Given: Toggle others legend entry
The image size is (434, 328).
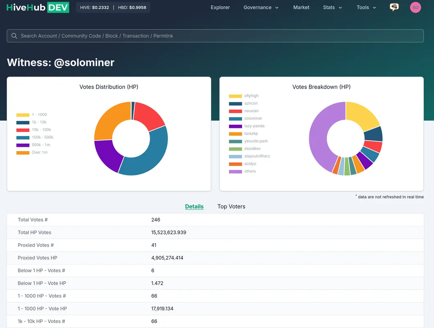Looking at the screenshot, I should (242, 171).
